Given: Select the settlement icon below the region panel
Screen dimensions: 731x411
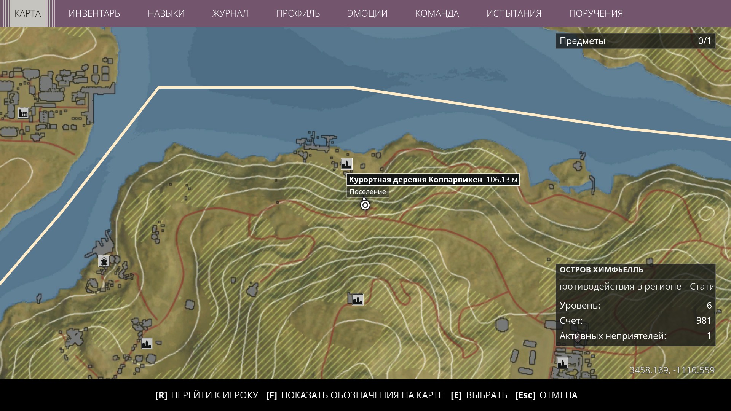Looking at the screenshot, I should pos(562,363).
